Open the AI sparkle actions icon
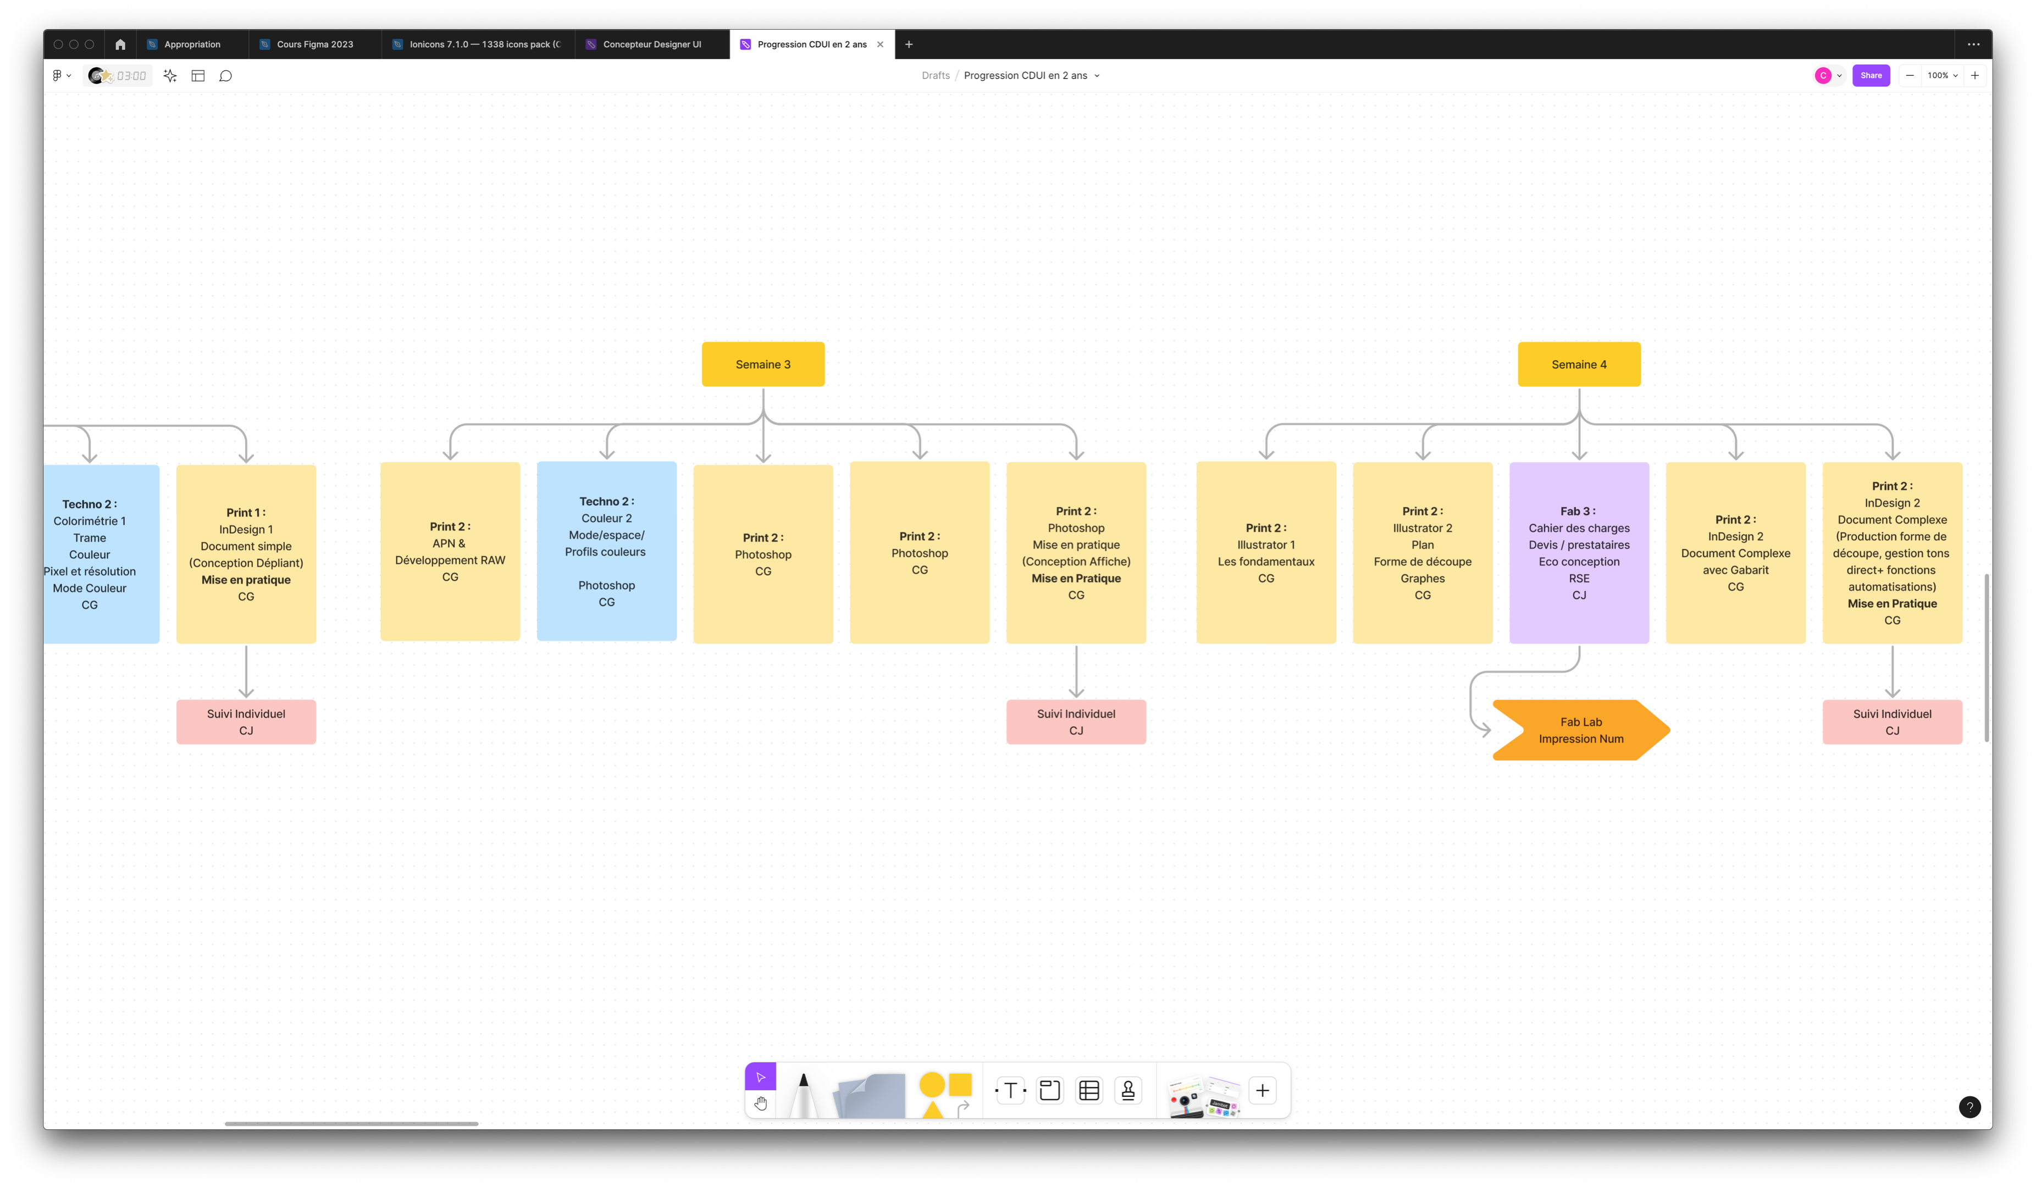 tap(170, 76)
